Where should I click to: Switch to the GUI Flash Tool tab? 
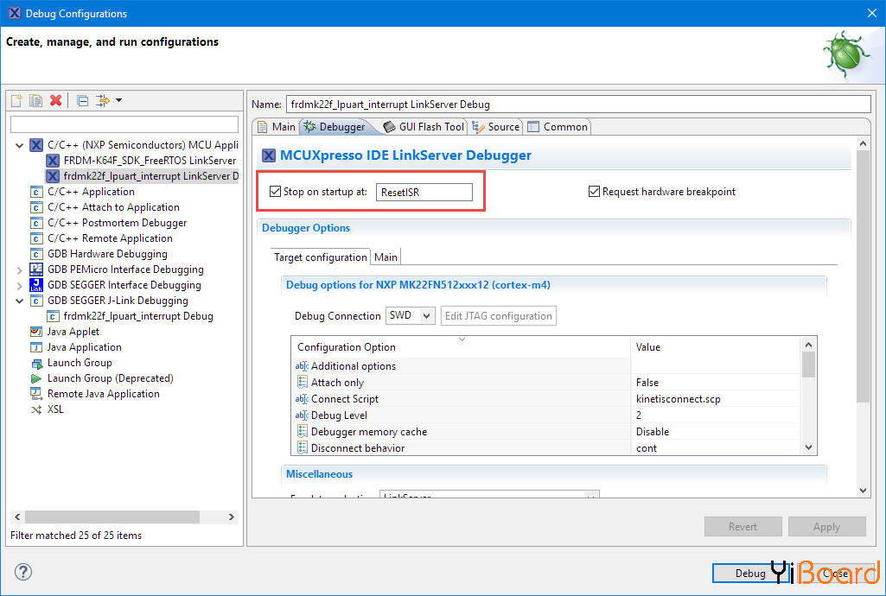pos(424,127)
